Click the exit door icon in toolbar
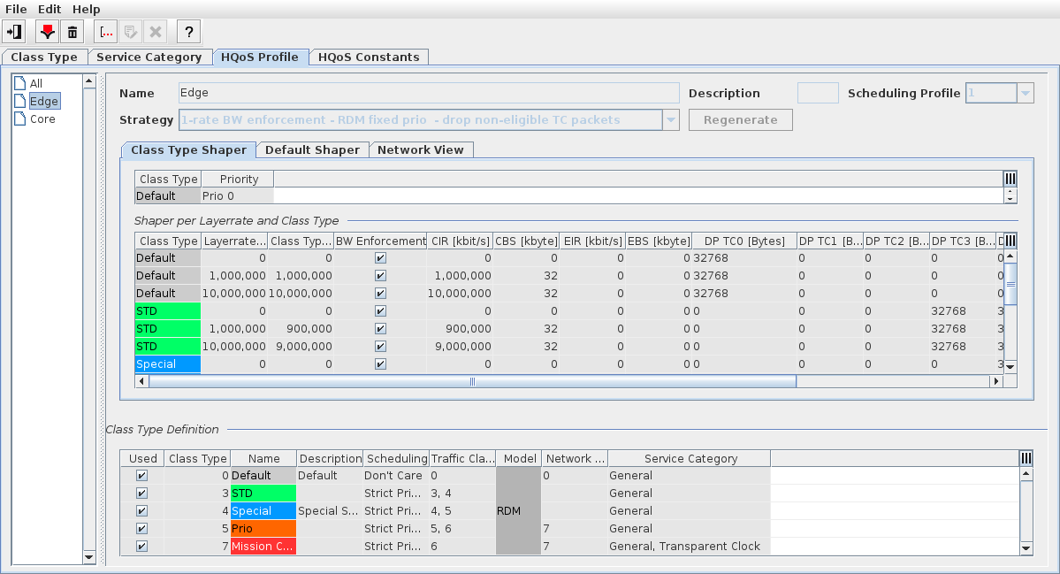1060x574 pixels. point(15,32)
